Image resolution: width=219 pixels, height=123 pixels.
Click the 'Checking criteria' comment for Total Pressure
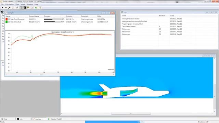pyautogui.click(x=87, y=19)
